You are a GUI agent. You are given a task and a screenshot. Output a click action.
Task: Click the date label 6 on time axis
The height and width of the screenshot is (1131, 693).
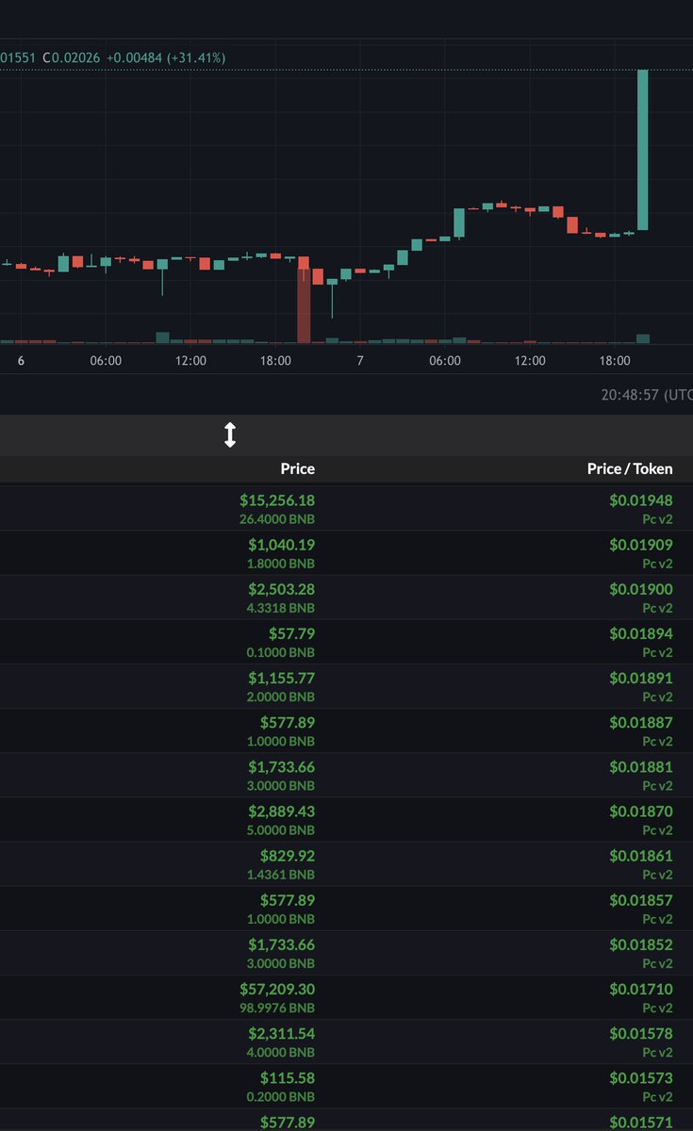(21, 361)
